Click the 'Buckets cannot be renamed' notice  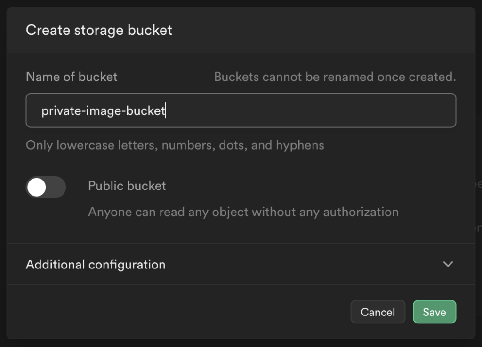click(x=335, y=77)
